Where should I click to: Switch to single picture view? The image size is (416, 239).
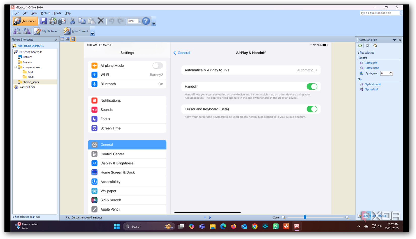pos(73,39)
